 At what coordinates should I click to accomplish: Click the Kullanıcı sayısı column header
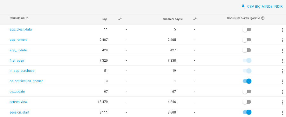click(x=173, y=19)
